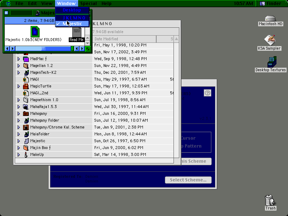This screenshot has width=288, height=216.
Task: Expand the Majestic row triangle in the list
Action: 19,141
